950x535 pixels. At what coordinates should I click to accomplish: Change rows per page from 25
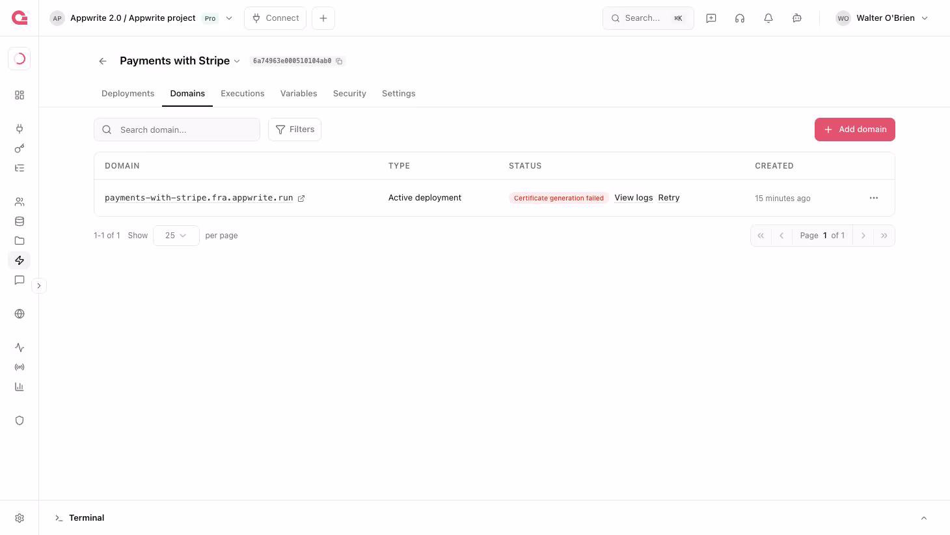click(x=176, y=236)
